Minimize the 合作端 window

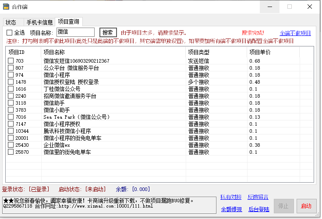coord(269,7)
